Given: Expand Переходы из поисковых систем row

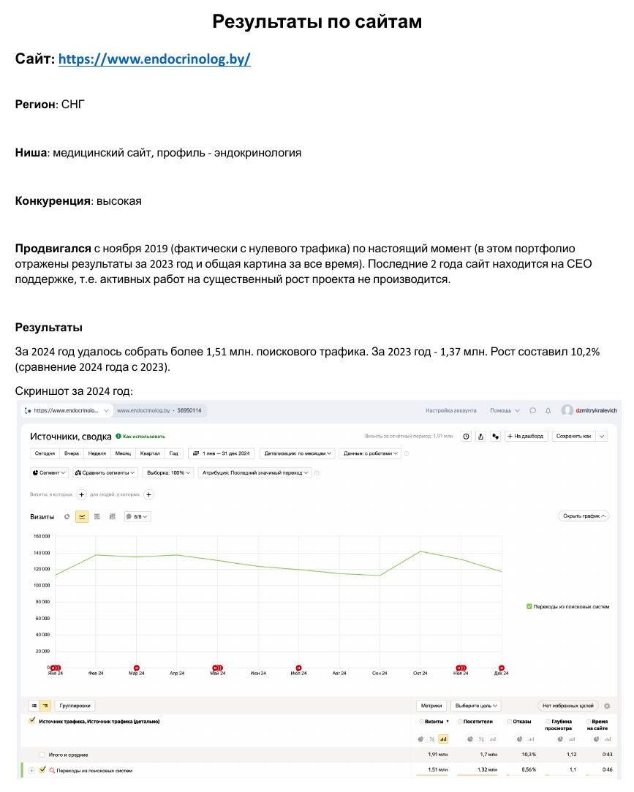Looking at the screenshot, I should click(x=31, y=770).
